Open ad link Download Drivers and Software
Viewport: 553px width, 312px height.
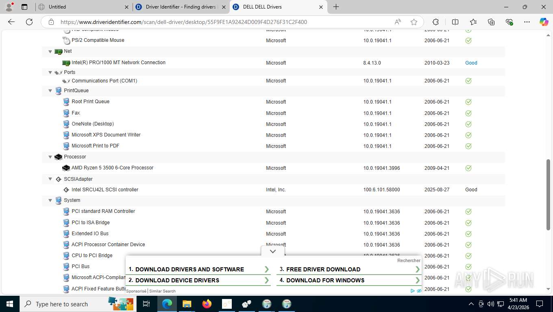pos(199,269)
